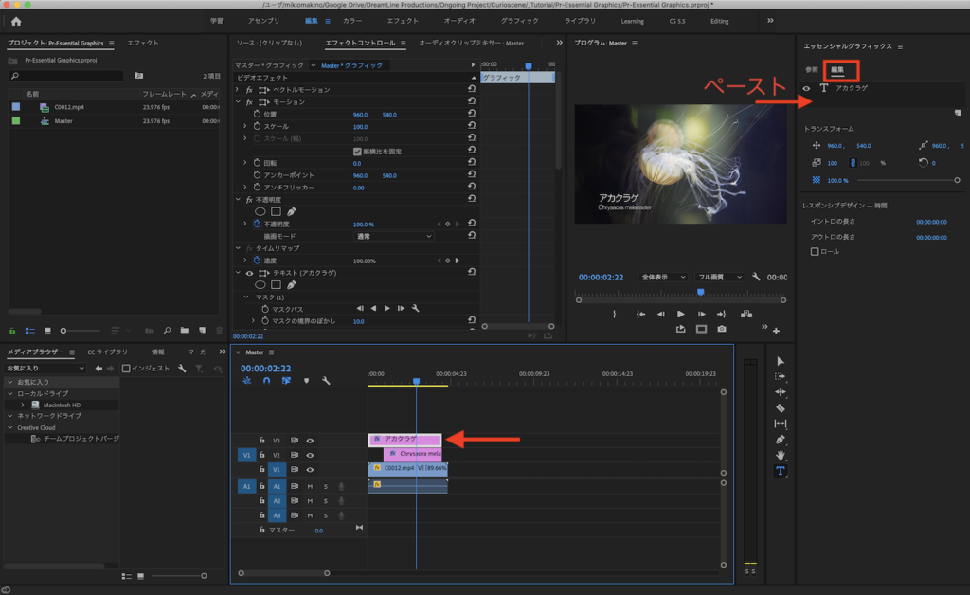Click the Export Frame camera icon
The image size is (970, 595).
point(722,329)
